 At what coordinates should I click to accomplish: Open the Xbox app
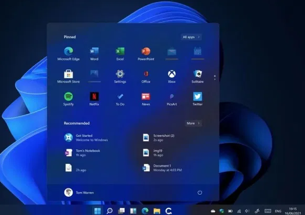172,77
